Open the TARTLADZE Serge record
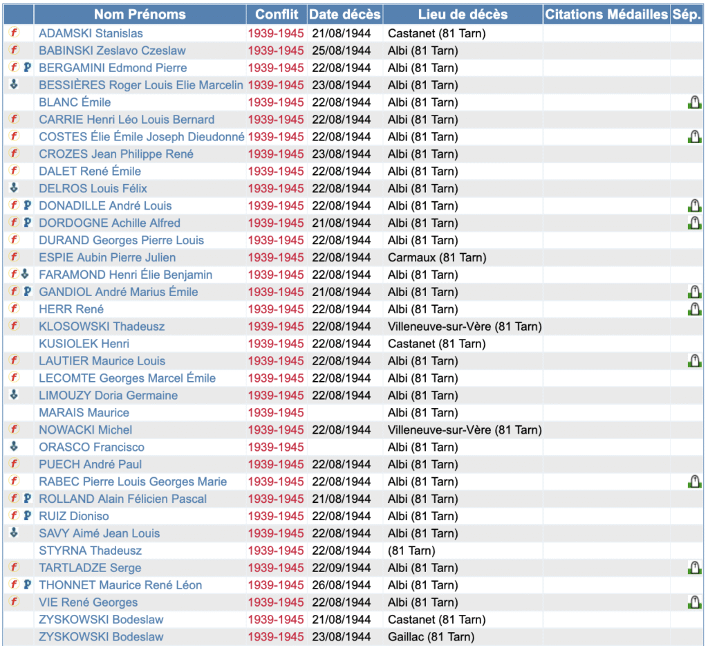 pos(90,568)
